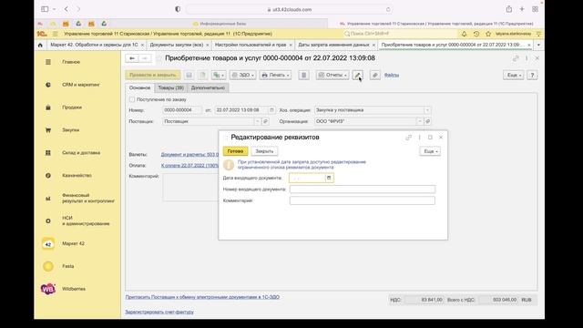Click the dialog Комментарий input field
Screen dimensions: 583x328
tap(363, 200)
